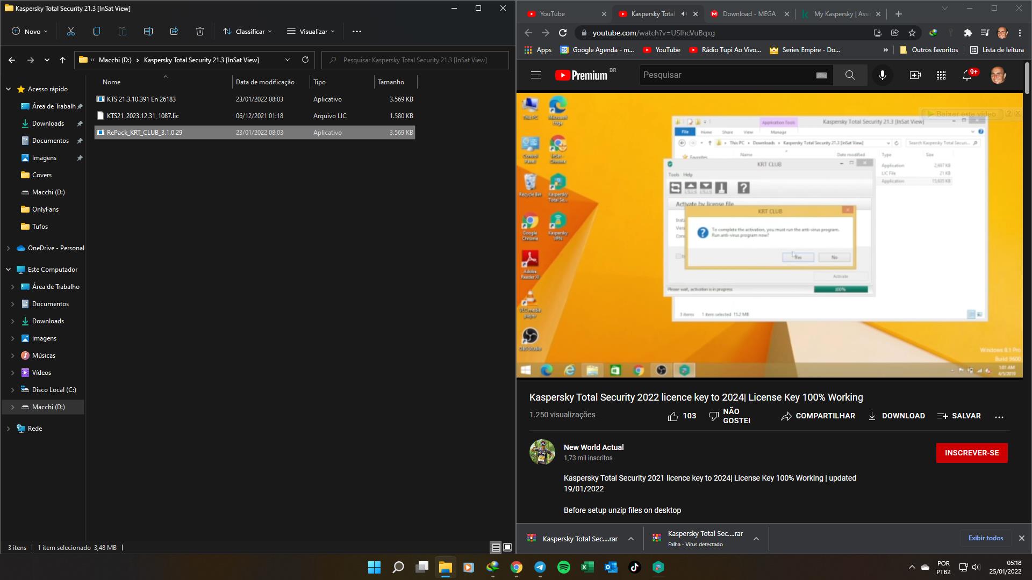This screenshot has width=1032, height=580.
Task: Click the INSCREVER-SE subscribe button
Action: point(971,453)
